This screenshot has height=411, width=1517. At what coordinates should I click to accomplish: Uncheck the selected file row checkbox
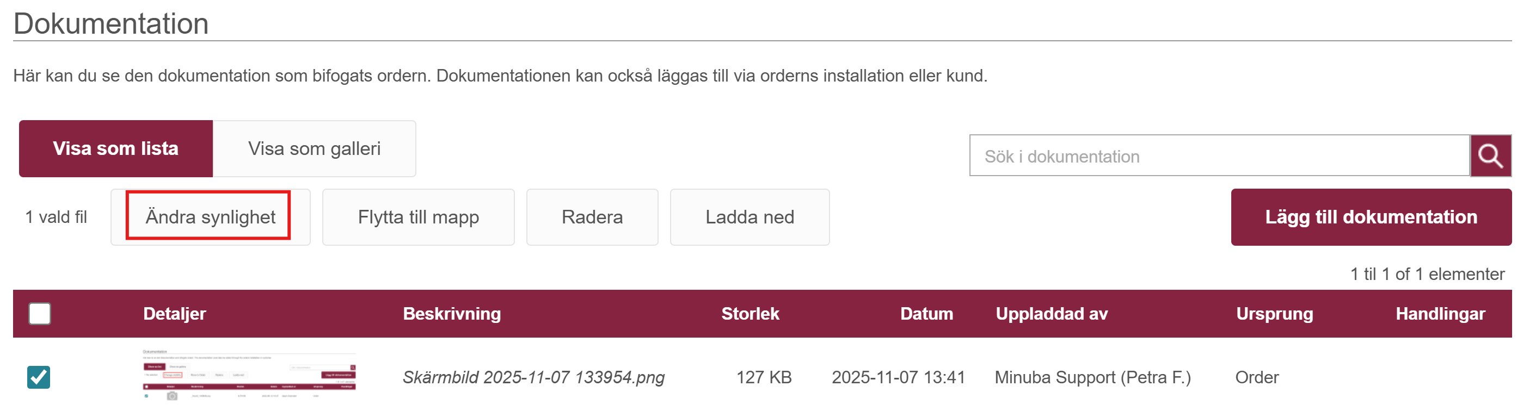coord(39,377)
